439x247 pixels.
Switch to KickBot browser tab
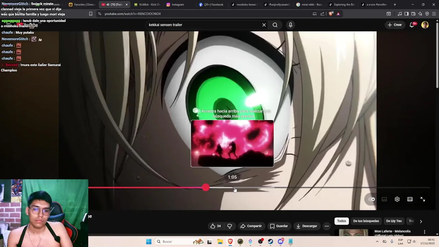pyautogui.click(x=147, y=4)
